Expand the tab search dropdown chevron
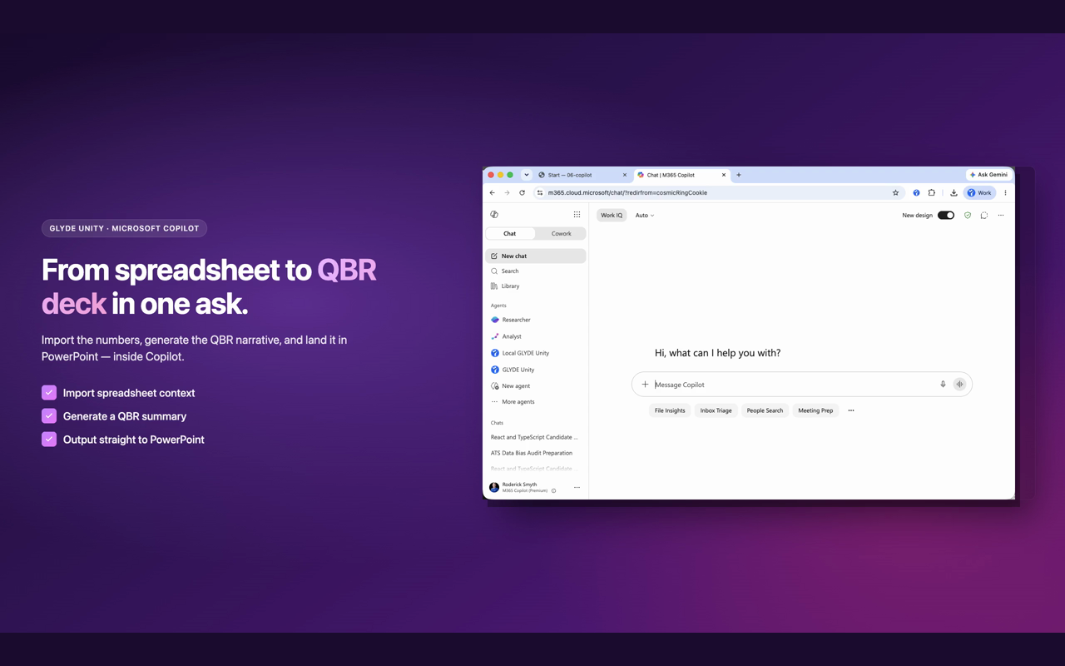 [527, 175]
